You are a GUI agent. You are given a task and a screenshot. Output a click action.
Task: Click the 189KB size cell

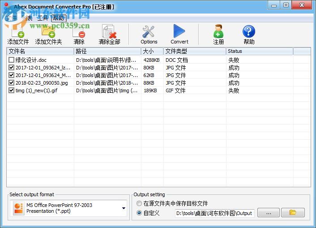click(150, 90)
